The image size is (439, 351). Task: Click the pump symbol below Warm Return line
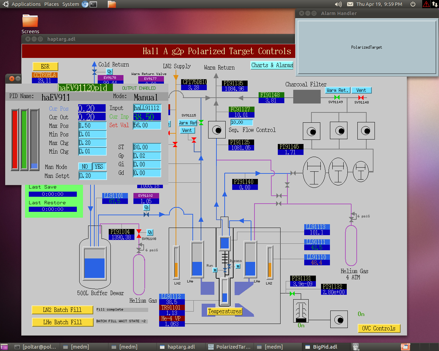click(217, 130)
